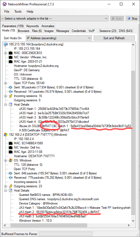
Task: Switch to the Parameters (159) tab
Action: pyautogui.click(x=13, y=26)
